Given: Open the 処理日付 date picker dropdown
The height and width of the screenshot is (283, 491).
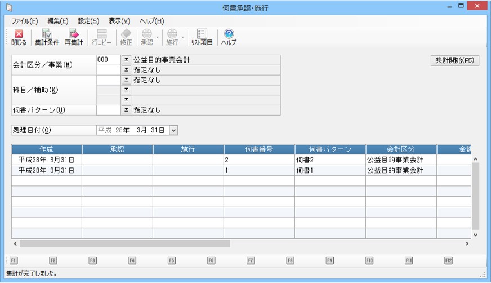Looking at the screenshot, I should tap(173, 130).
